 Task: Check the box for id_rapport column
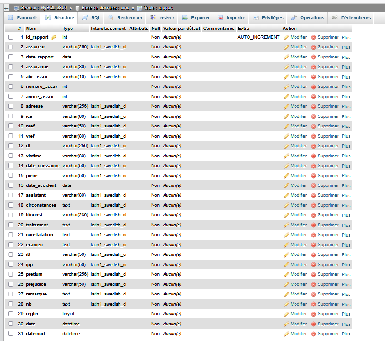[11, 37]
